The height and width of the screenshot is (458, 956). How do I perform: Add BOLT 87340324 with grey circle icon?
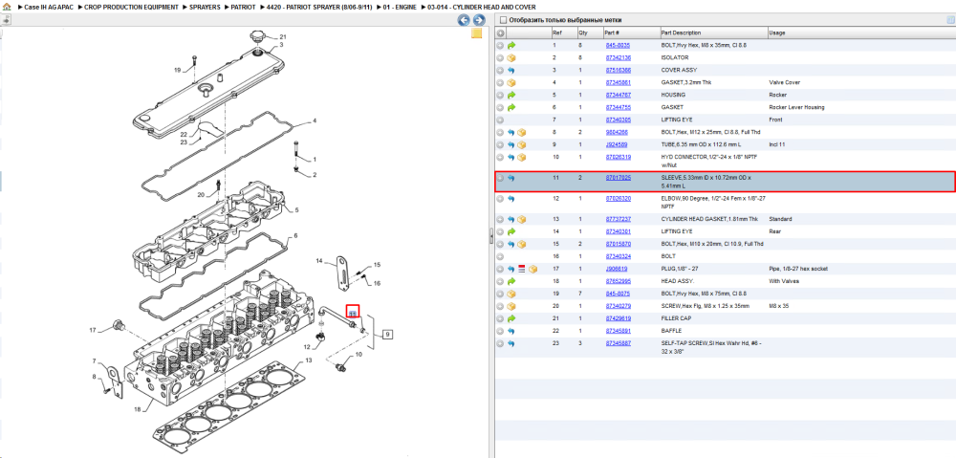501,257
